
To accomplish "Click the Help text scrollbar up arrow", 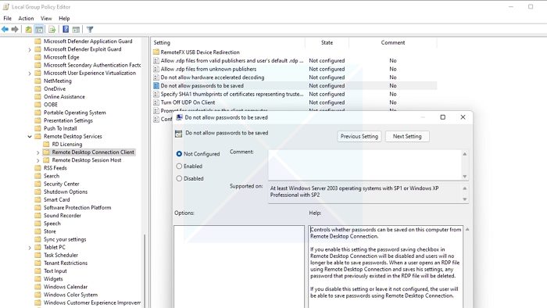I will [467, 230].
